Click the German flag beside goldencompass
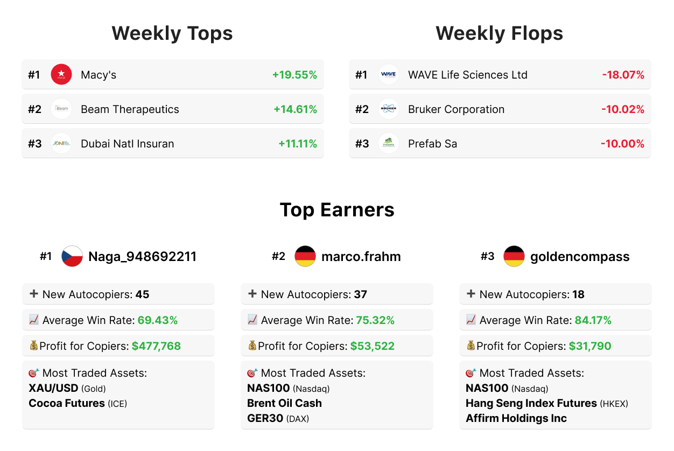 (514, 256)
